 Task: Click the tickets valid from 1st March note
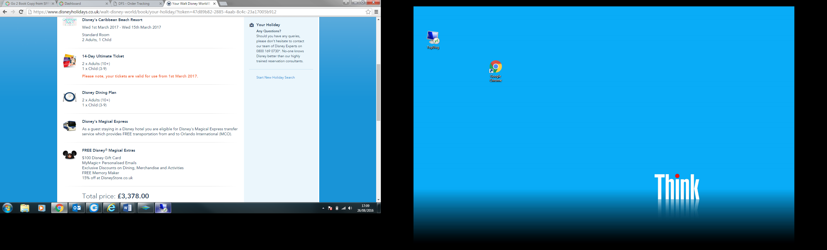point(140,76)
